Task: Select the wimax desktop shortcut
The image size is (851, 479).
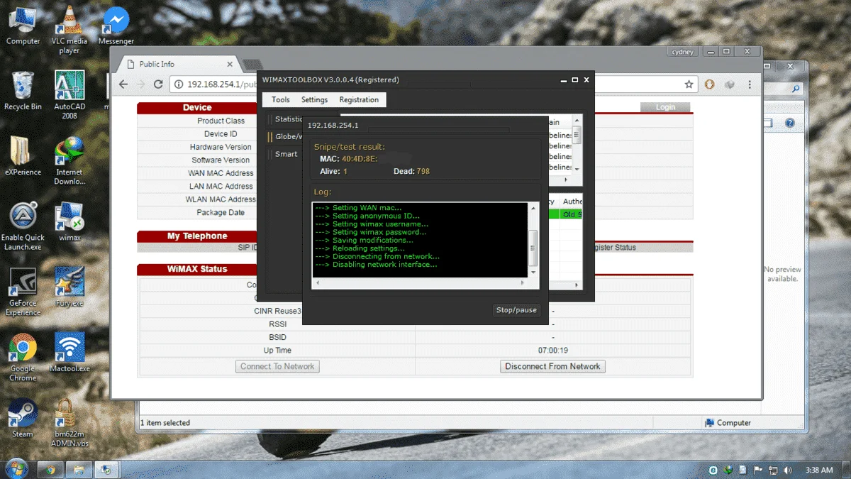Action: point(69,221)
